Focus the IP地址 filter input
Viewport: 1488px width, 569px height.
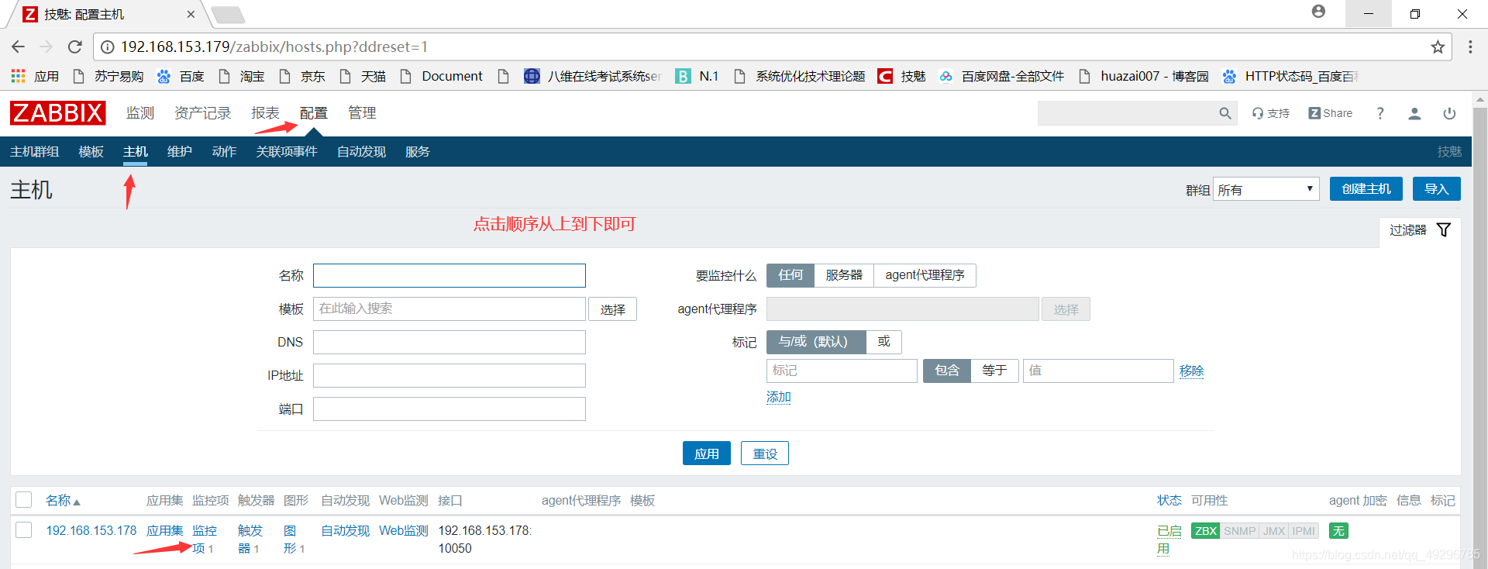pos(449,375)
